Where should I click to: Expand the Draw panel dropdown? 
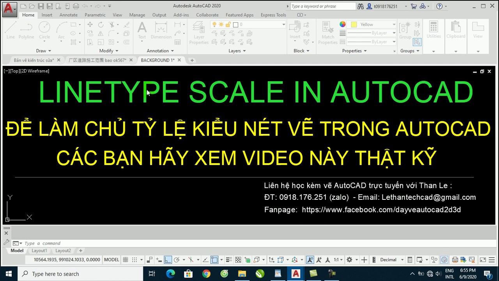pyautogui.click(x=44, y=51)
